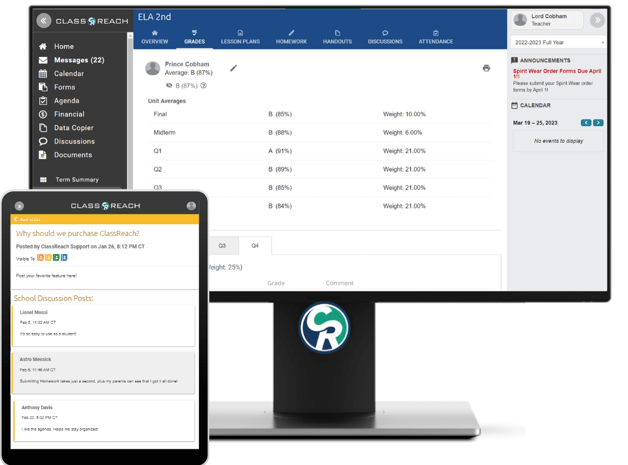Click the Final unit average row
This screenshot has width=628, height=465.
click(320, 114)
